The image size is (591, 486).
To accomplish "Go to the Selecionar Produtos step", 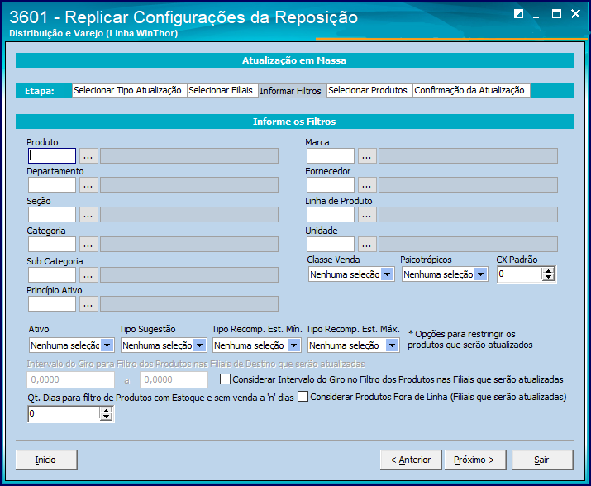I will coord(369,90).
